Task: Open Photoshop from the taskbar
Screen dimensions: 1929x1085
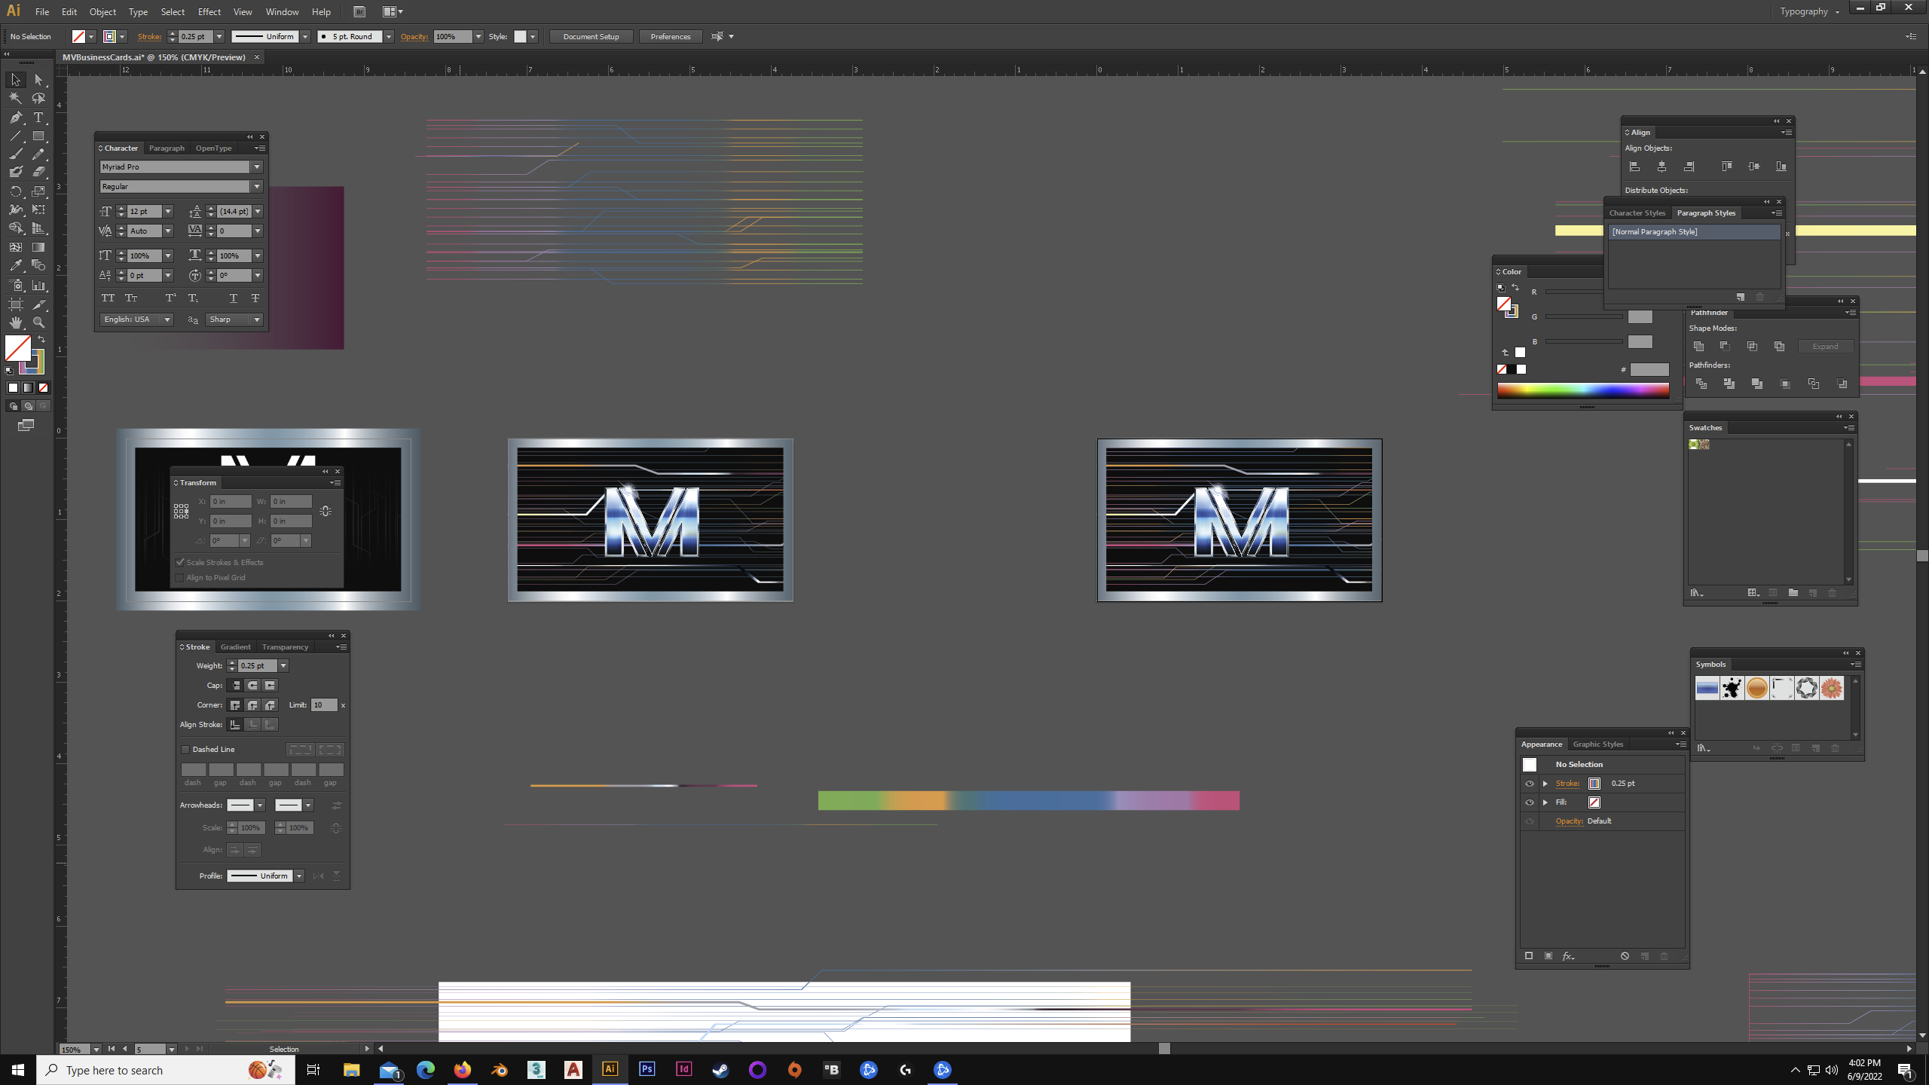Action: coord(647,1070)
